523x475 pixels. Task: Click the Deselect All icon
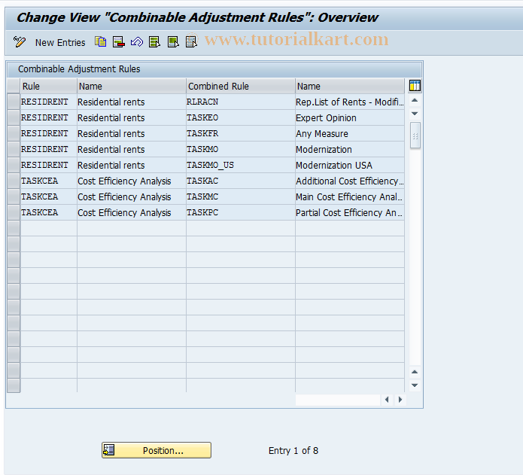pos(191,42)
